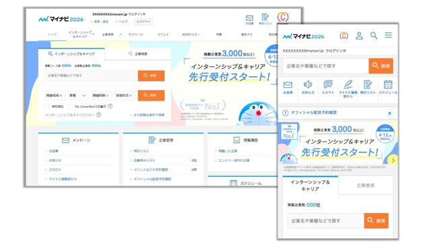Focus mobile top 企業名や業種などで探す field
The height and width of the screenshot is (247, 438).
tap(325, 66)
